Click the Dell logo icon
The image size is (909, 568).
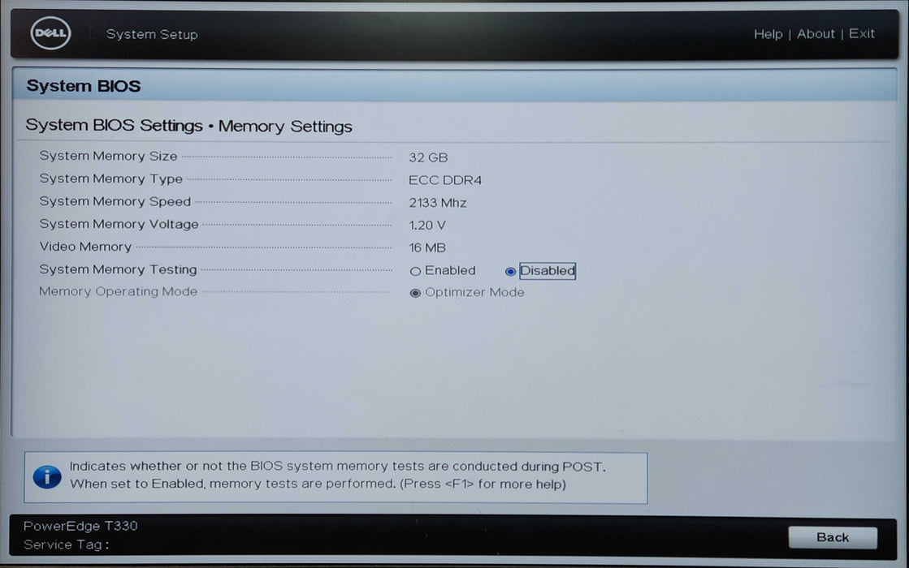(x=50, y=33)
